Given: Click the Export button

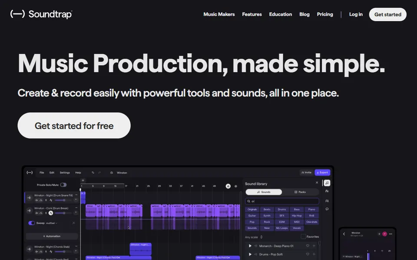Looking at the screenshot, I should click(x=322, y=172).
